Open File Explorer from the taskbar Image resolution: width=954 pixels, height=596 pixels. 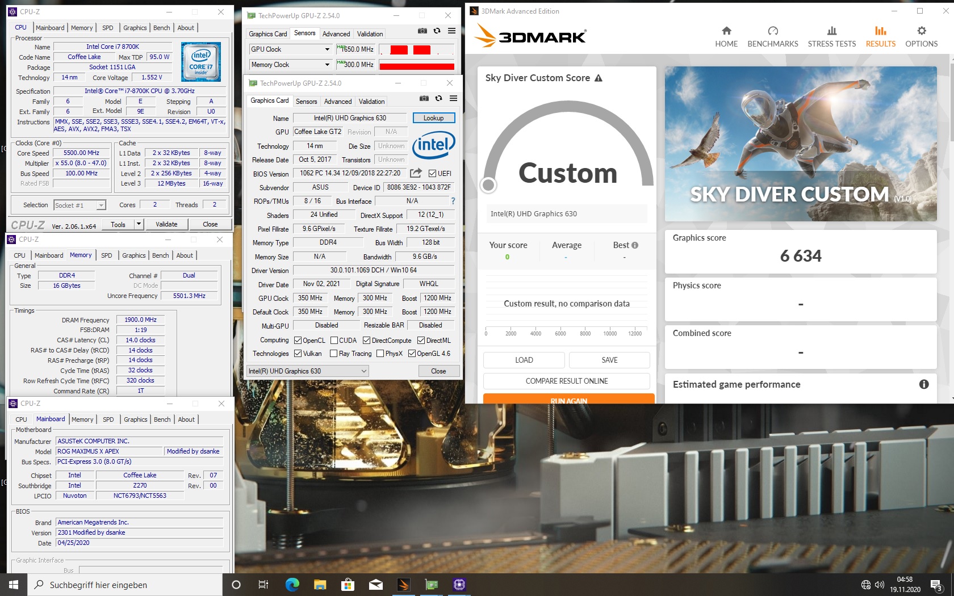point(320,585)
